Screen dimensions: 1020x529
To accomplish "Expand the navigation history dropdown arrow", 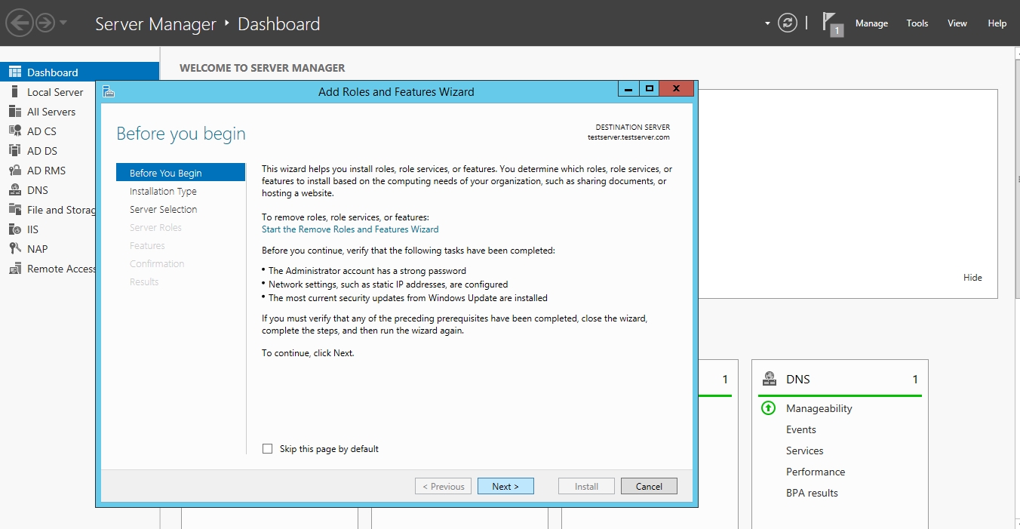I will [x=63, y=23].
